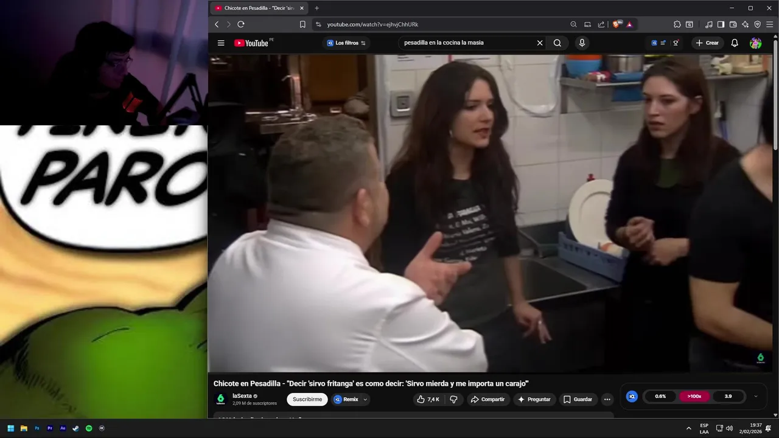Click the zoom magnifier in the address bar
The height and width of the screenshot is (438, 779).
(573, 24)
